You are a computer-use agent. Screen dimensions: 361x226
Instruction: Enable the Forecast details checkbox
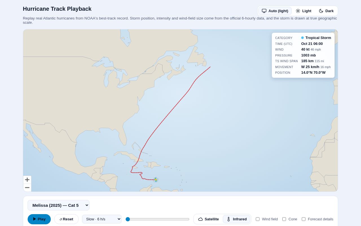[304, 219]
